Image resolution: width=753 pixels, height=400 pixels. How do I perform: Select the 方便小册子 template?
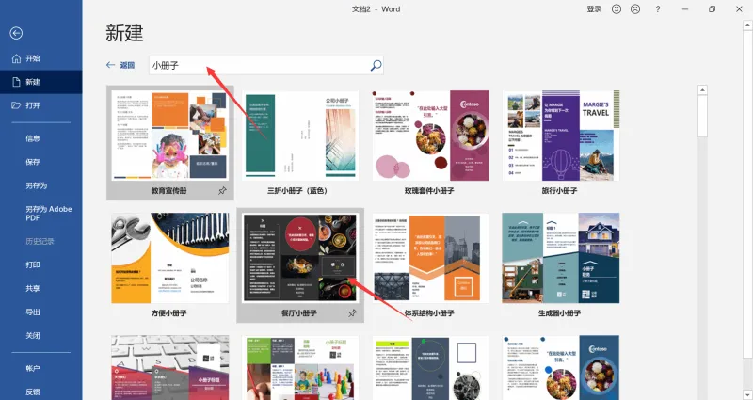[170, 258]
